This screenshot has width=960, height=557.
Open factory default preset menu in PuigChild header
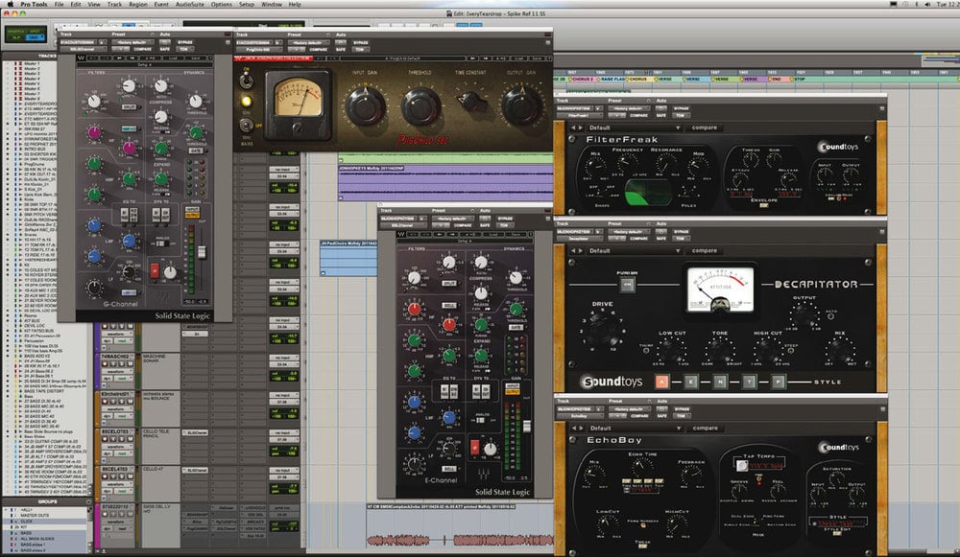pos(309,43)
